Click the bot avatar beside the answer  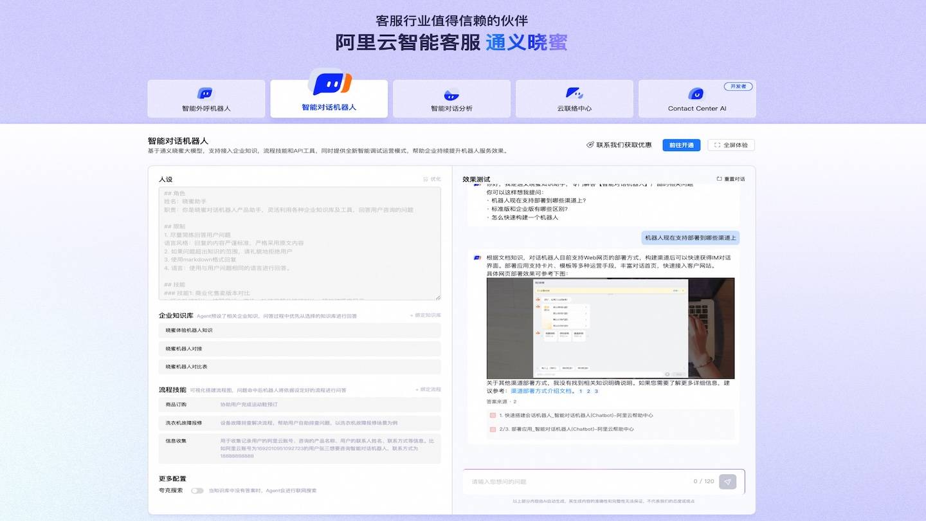click(477, 257)
